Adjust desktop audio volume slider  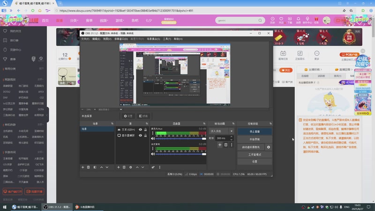point(180,154)
